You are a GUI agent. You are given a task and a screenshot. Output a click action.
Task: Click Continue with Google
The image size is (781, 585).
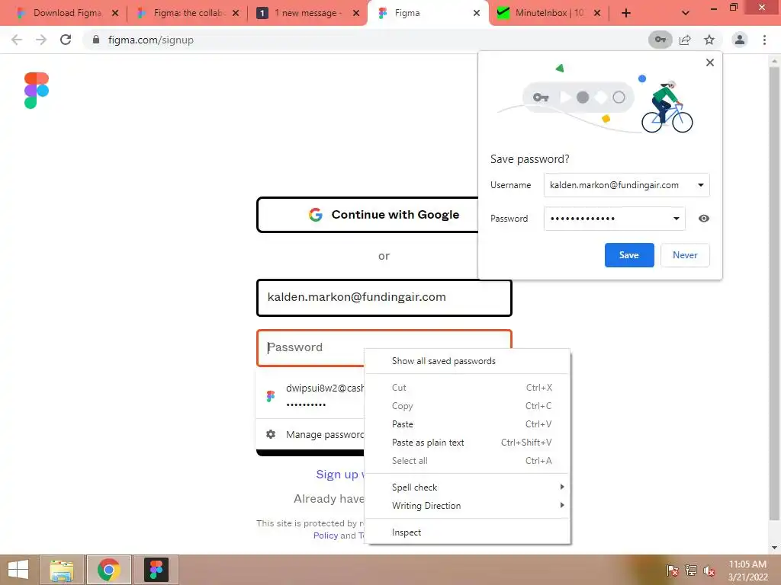point(368,215)
